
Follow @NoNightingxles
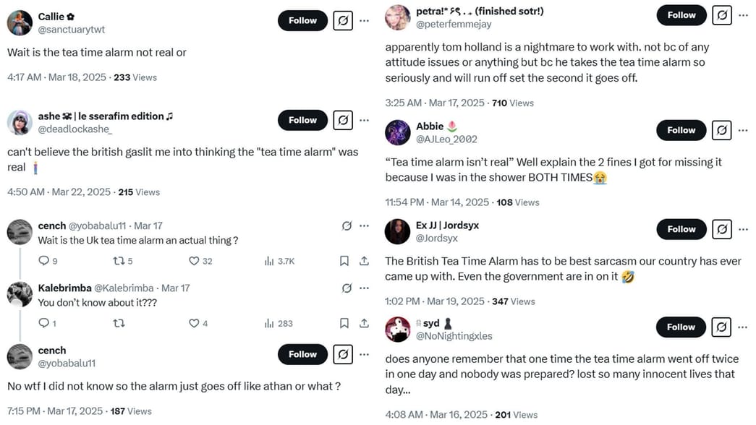pos(680,327)
